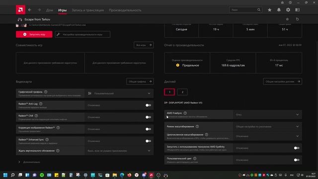This screenshot has width=318, height=179.
Task: Open Общая графика settings
Action: pos(140,82)
